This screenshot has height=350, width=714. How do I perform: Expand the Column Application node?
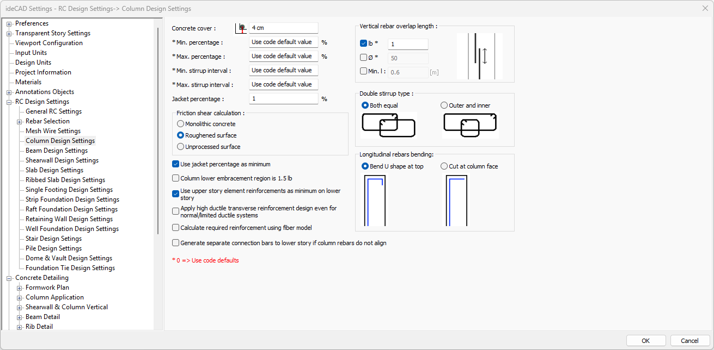coord(20,298)
